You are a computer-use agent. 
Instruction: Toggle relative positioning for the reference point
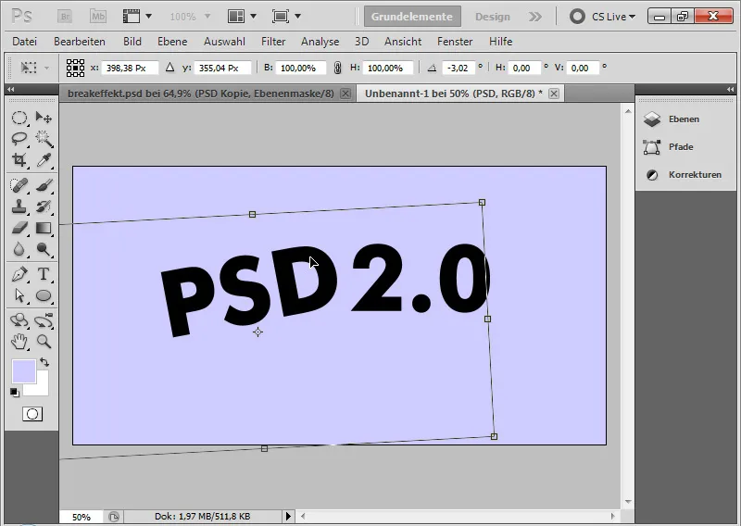(170, 68)
